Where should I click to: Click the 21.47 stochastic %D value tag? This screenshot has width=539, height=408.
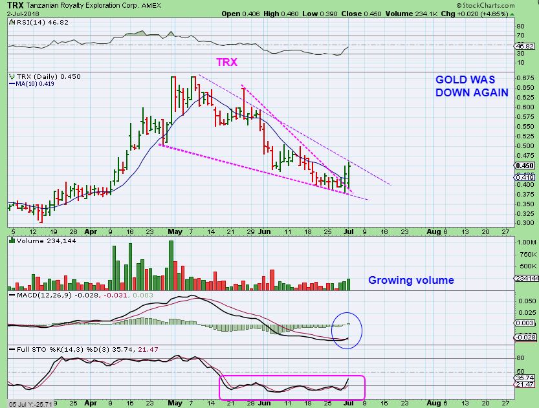[x=525, y=384]
